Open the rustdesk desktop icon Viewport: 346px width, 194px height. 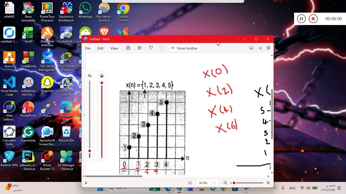[9, 35]
